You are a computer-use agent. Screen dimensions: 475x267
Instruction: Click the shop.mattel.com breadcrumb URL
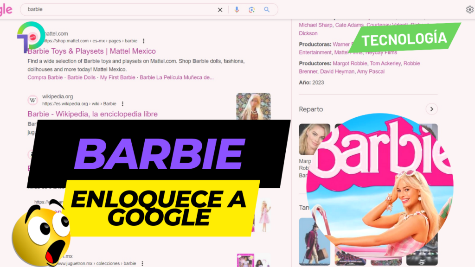pyautogui.click(x=91, y=41)
